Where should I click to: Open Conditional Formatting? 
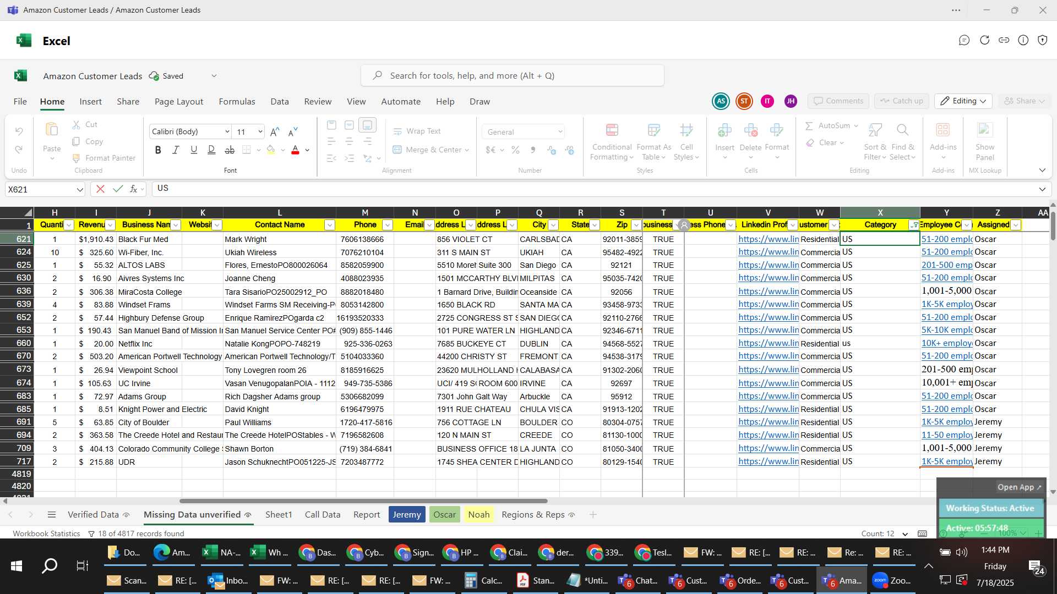click(612, 142)
